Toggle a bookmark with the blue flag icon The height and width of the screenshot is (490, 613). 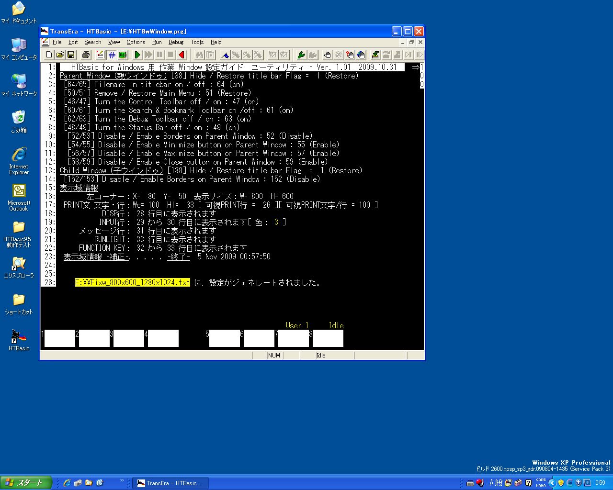click(x=225, y=55)
